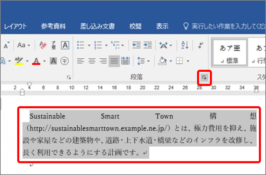Open the phonetic guide (ruby) tool
The height and width of the screenshot is (175, 266).
(54, 45)
